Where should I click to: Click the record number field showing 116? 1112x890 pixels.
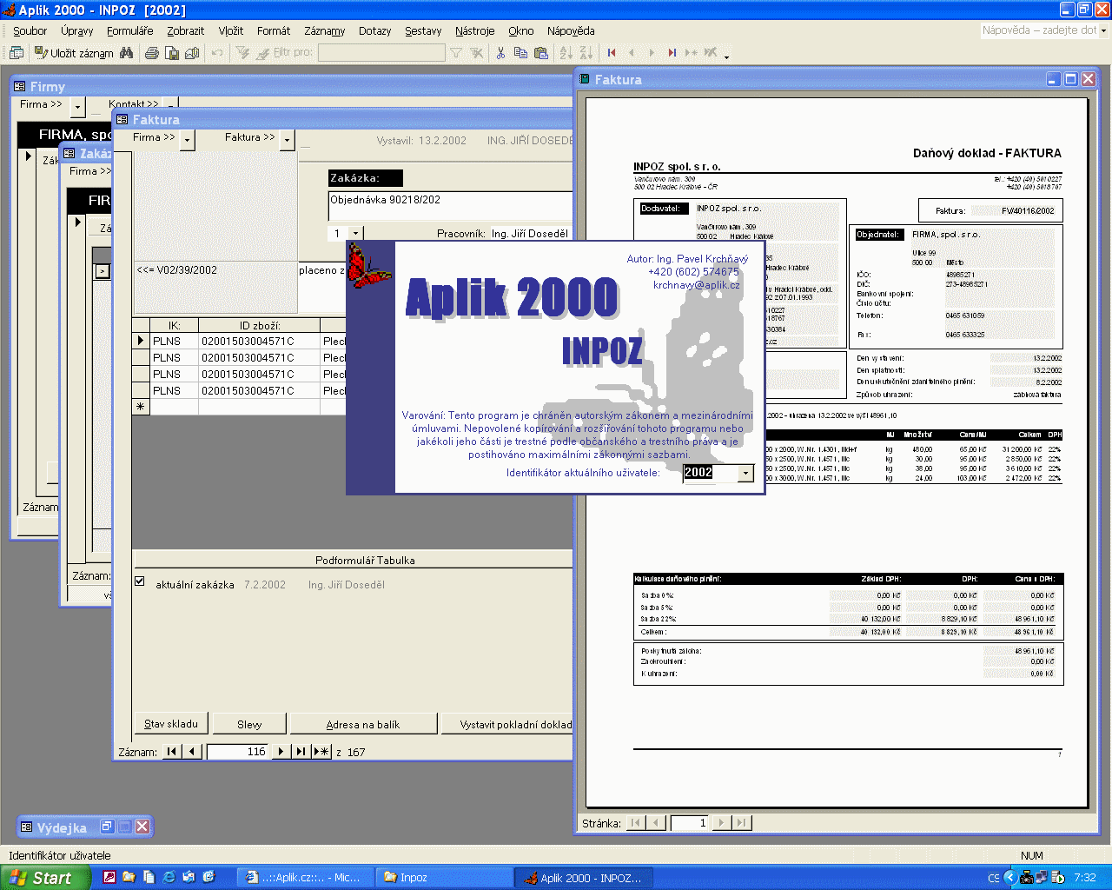[x=237, y=752]
